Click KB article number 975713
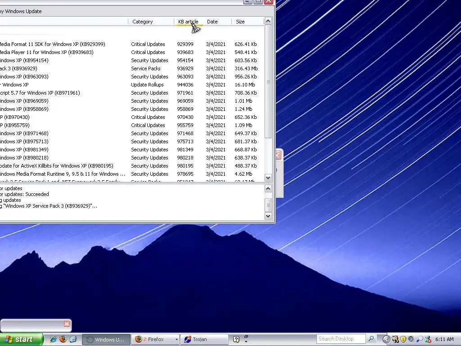Viewport: 461px width, 346px height. pyautogui.click(x=185, y=141)
